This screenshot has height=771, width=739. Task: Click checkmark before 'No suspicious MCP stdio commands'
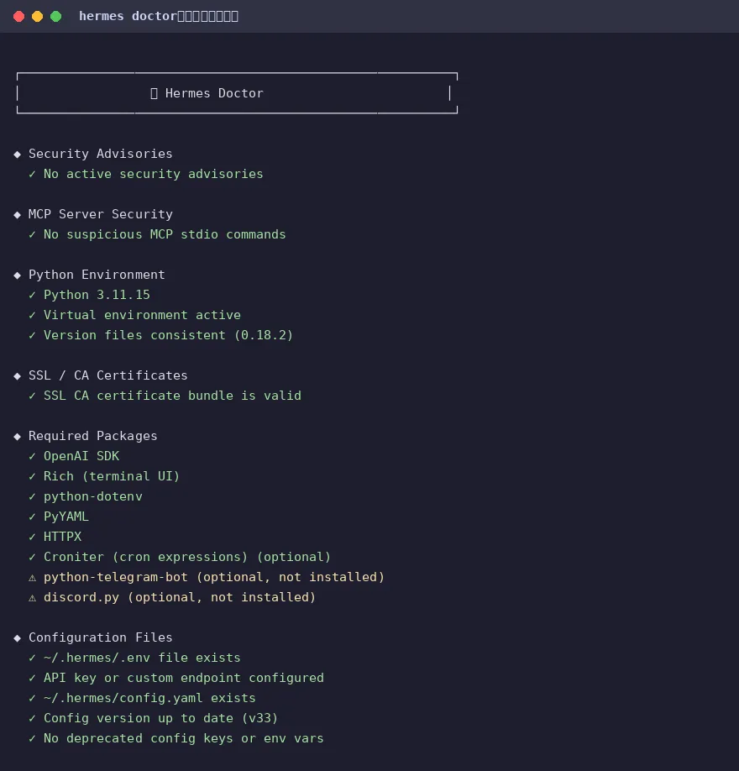tap(32, 234)
